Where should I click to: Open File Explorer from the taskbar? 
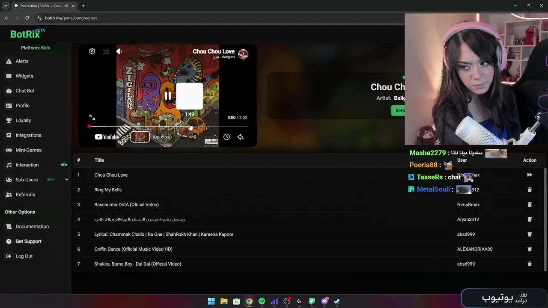click(224, 301)
